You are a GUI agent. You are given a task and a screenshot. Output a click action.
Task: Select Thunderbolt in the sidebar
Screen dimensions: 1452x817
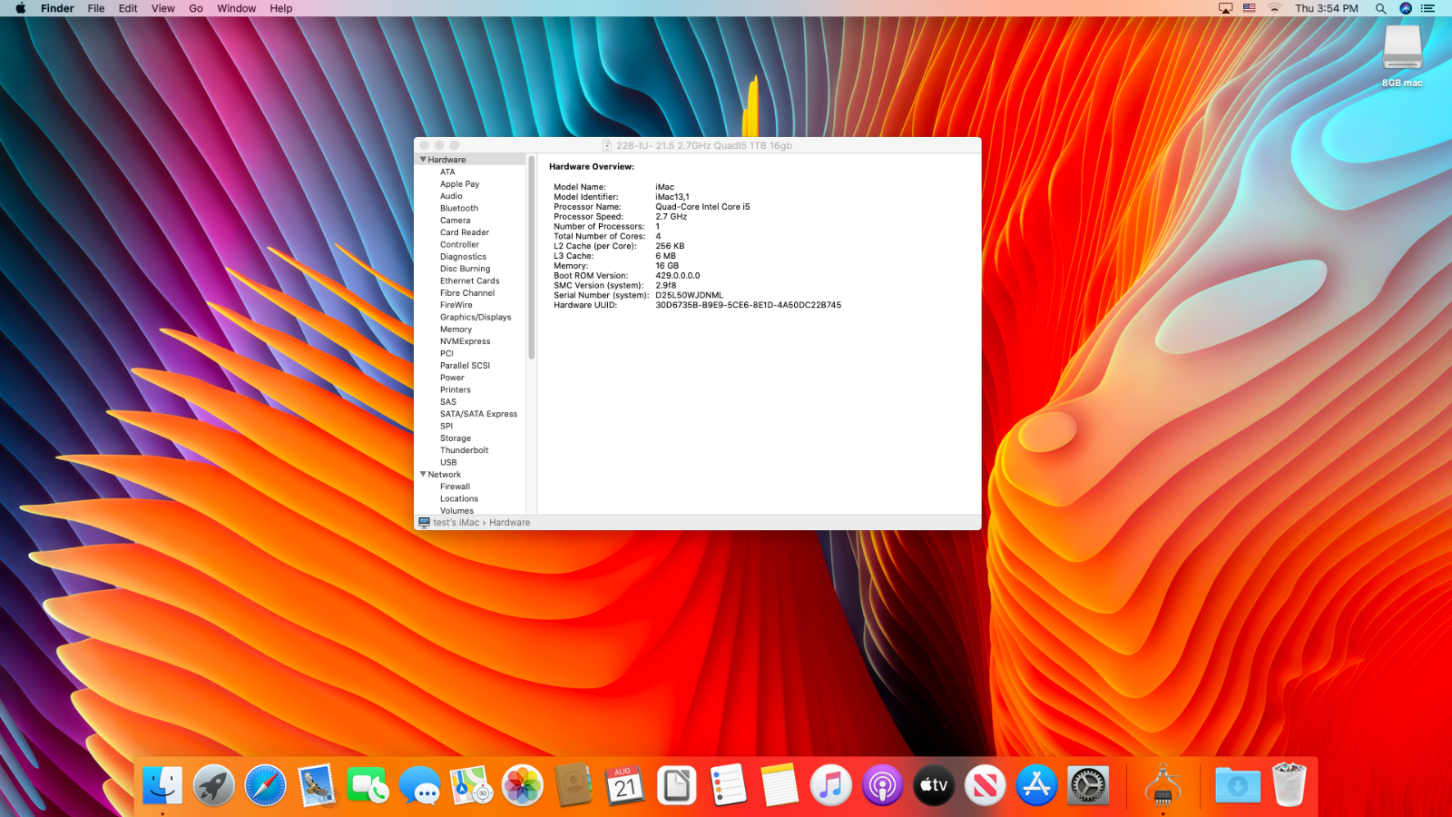coord(464,450)
